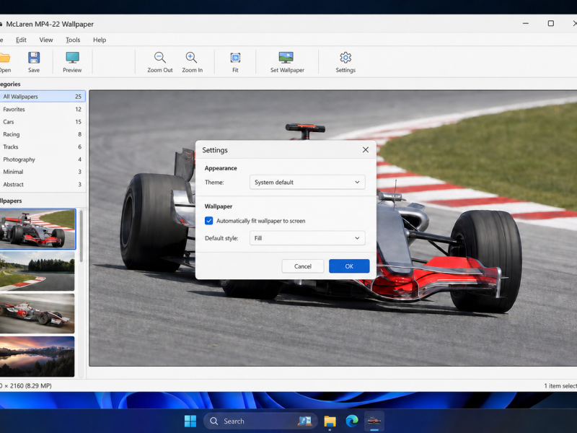This screenshot has width=577, height=433.
Task: Close the Settings dialog with X
Action: pos(365,149)
